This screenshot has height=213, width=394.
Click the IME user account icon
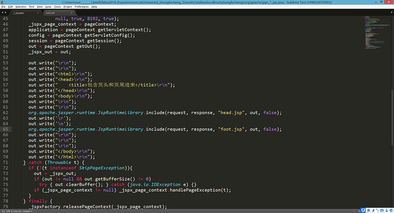coord(386,210)
